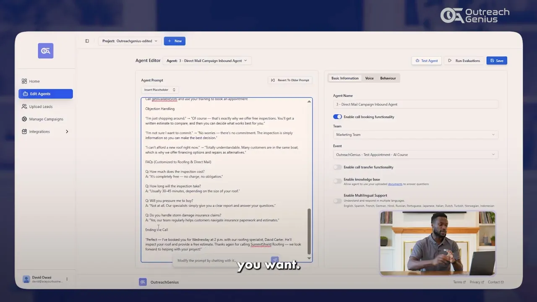Click prompt box scroll up arrow
The height and width of the screenshot is (302, 537).
tap(310, 102)
